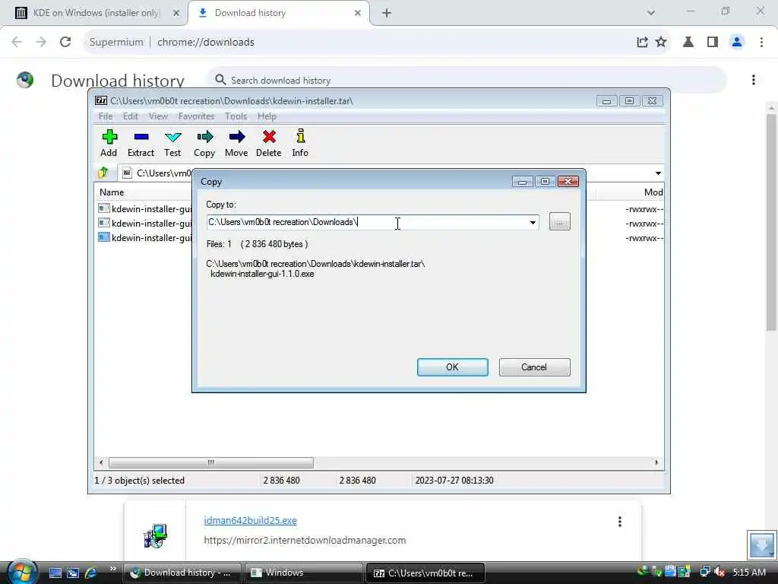This screenshot has height=584, width=778.
Task: Click Internet Explorer quick launch icon
Action: coord(90,573)
